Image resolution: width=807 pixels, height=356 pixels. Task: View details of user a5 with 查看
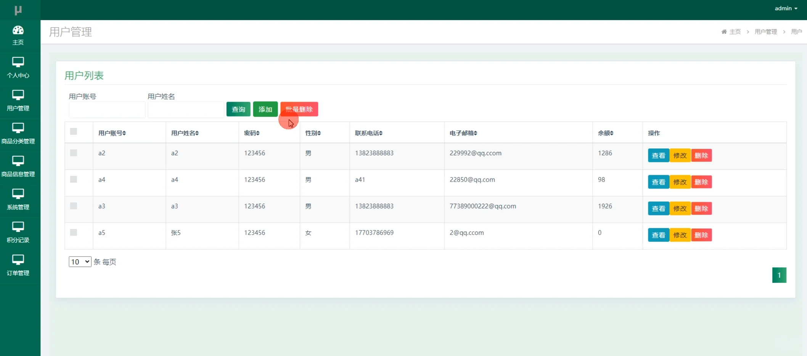point(659,235)
